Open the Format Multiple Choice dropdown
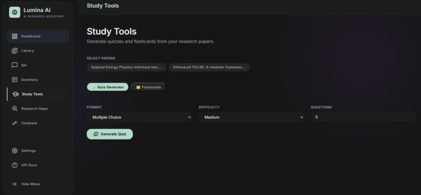The image size is (421, 195). pyautogui.click(x=139, y=118)
